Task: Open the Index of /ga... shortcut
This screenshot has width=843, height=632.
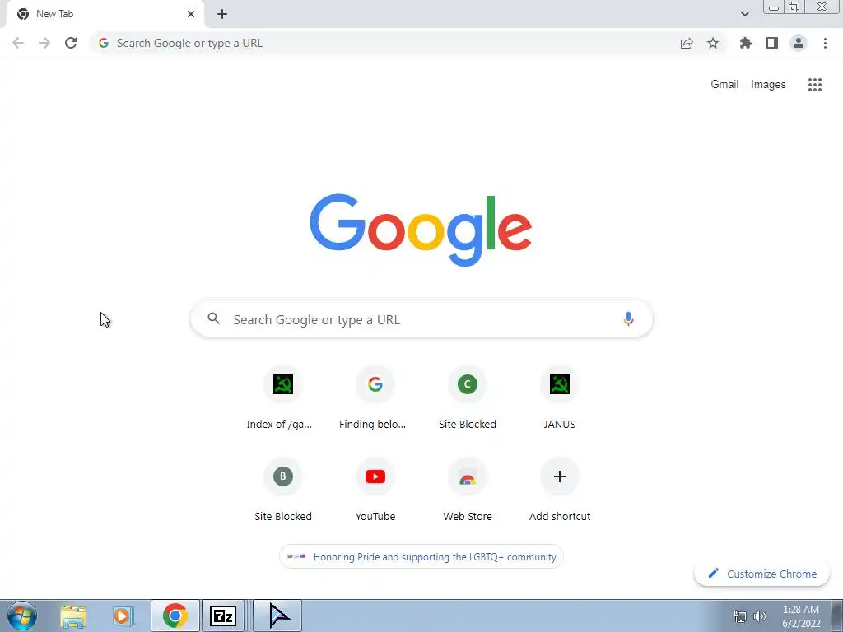Action: tap(283, 398)
